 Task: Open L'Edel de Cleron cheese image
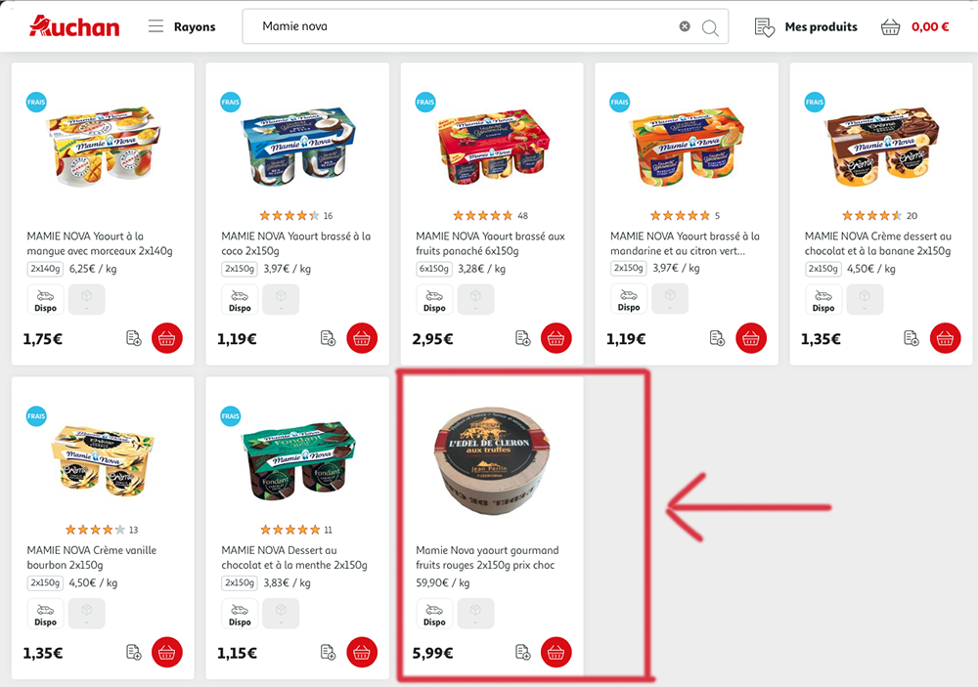(492, 461)
